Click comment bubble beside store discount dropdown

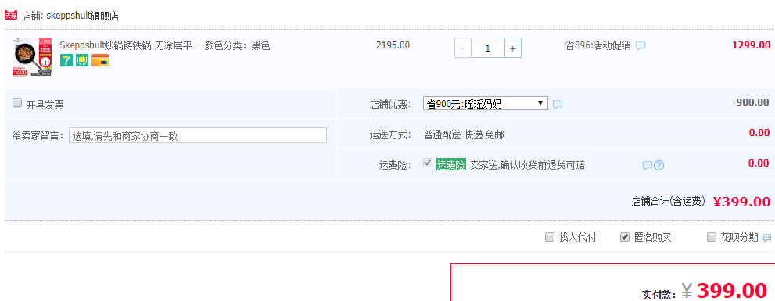coord(558,104)
